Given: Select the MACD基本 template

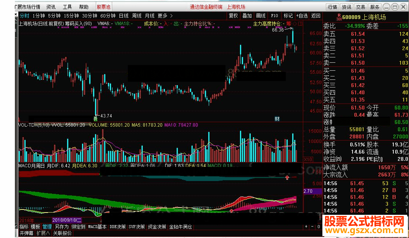Looking at the screenshot, I should (x=97, y=227).
